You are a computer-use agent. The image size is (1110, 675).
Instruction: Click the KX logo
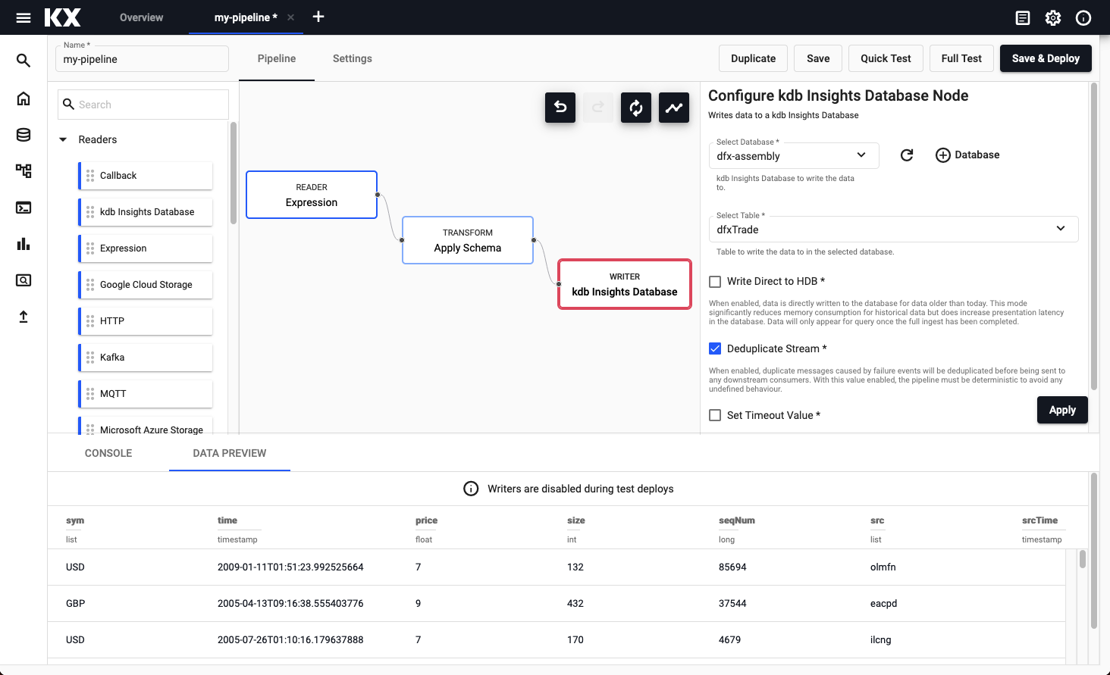(62, 17)
